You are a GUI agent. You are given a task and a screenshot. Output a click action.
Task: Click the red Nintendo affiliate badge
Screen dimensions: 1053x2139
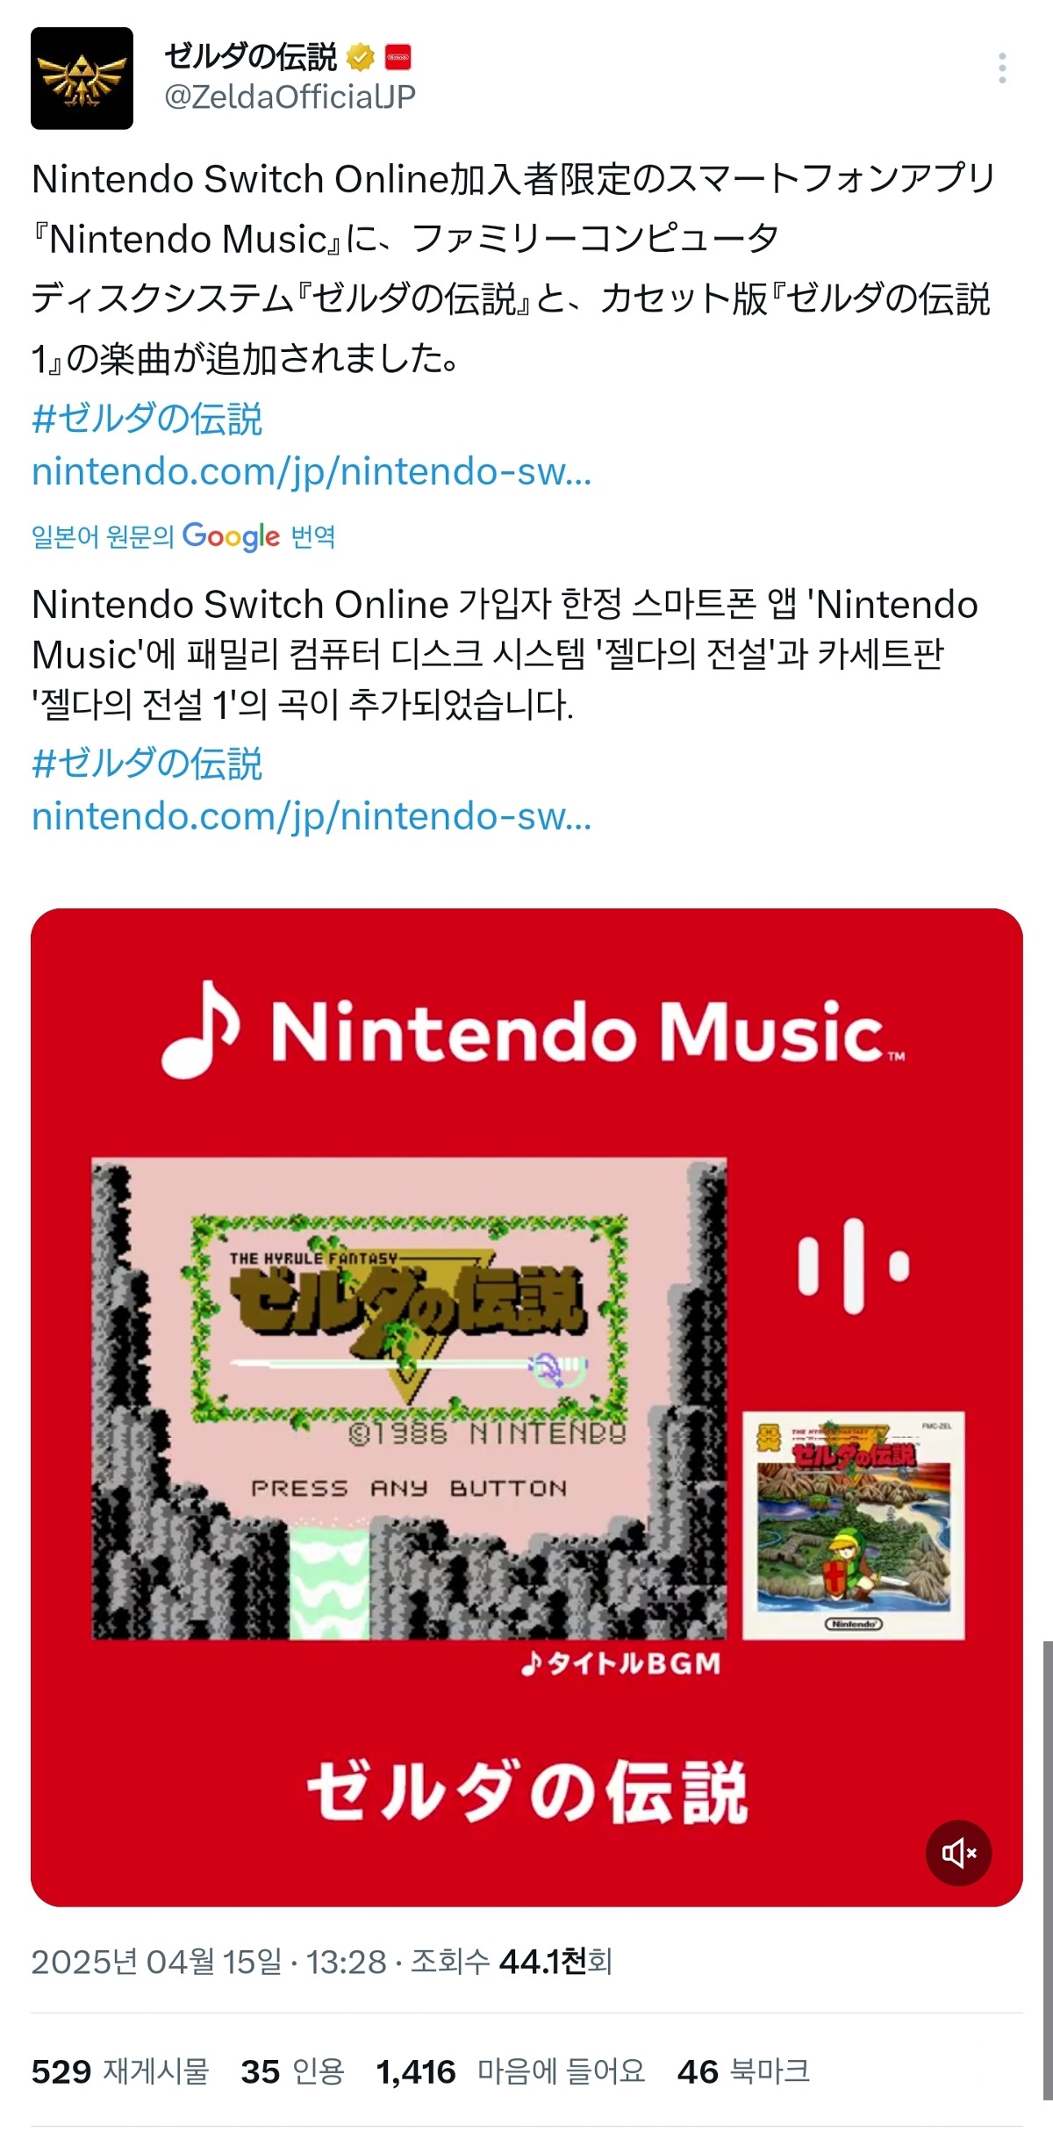coord(398,58)
